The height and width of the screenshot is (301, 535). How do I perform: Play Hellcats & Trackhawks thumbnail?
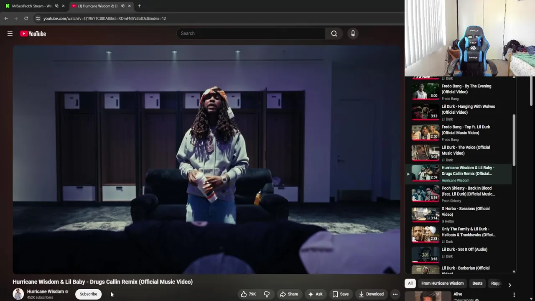pyautogui.click(x=425, y=235)
